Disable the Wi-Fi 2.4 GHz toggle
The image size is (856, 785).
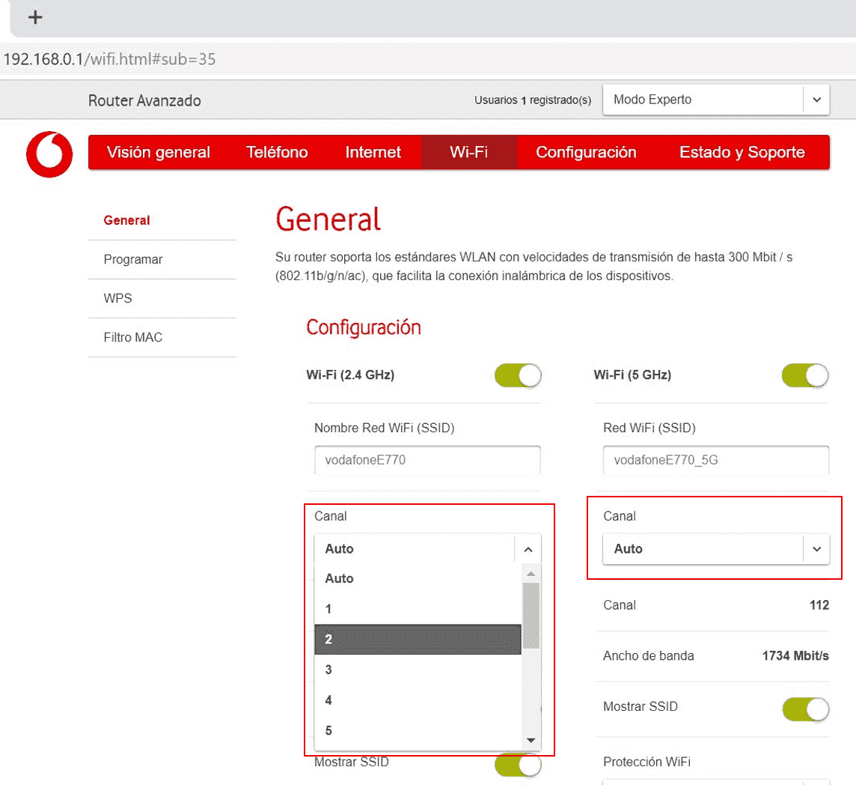point(517,375)
